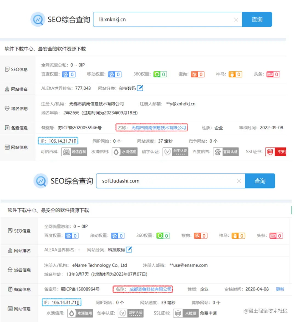Click the 头条 rank badge in the first result
296x322 pixels.
point(273,74)
